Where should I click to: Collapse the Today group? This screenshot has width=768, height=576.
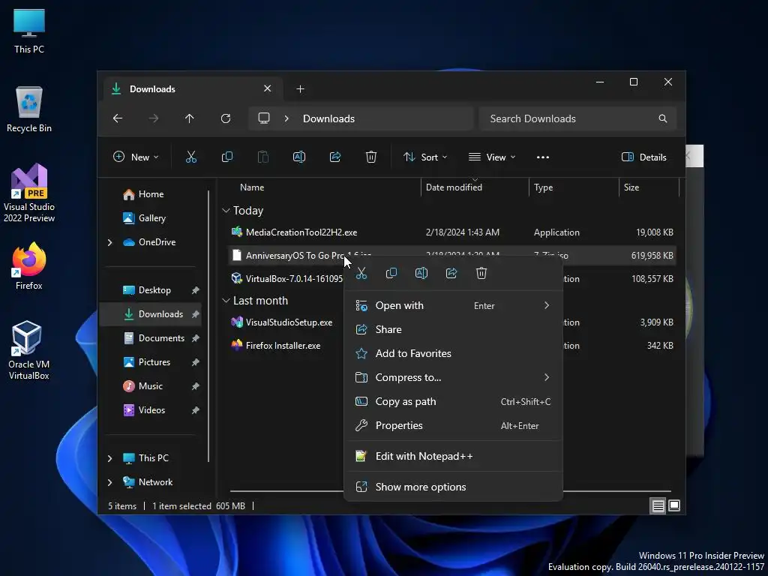[226, 211]
